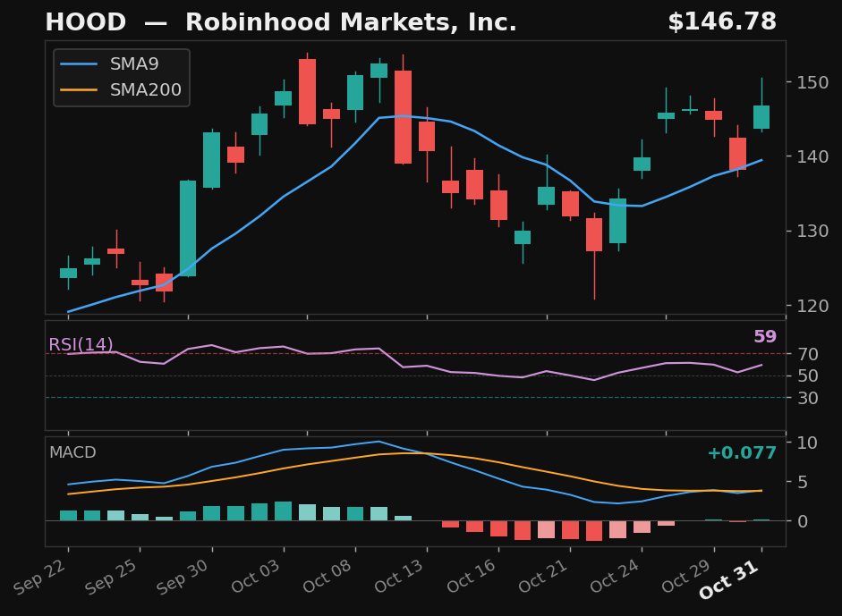Image resolution: width=842 pixels, height=616 pixels.
Task: Click the 5 label on MACD axis
Action: pos(803,482)
